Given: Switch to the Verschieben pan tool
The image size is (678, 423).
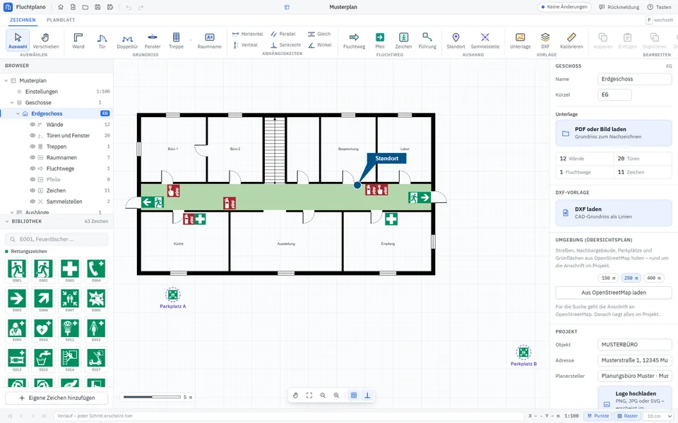Looking at the screenshot, I should point(46,41).
